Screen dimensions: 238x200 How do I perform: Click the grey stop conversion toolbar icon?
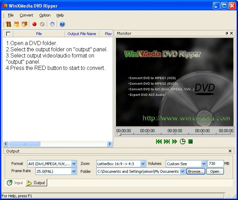(x=42, y=24)
